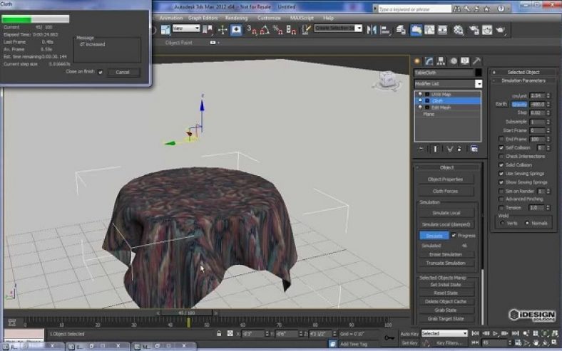Open the Modify panel tab icon

429,61
